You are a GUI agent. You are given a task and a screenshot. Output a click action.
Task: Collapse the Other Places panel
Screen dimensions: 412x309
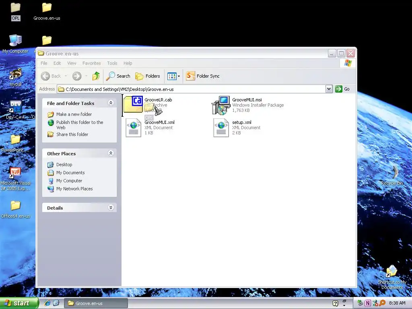point(111,153)
